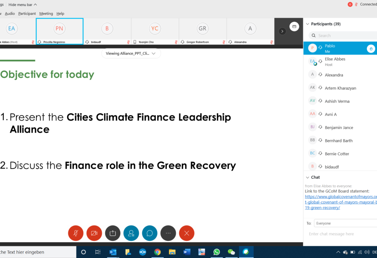Open the Chat bubble icon
This screenshot has height=258, width=377.
pyautogui.click(x=149, y=233)
